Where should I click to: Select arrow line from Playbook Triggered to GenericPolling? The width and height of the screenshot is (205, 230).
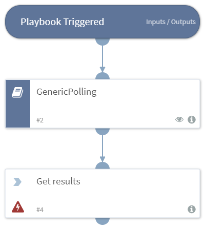(x=102, y=59)
